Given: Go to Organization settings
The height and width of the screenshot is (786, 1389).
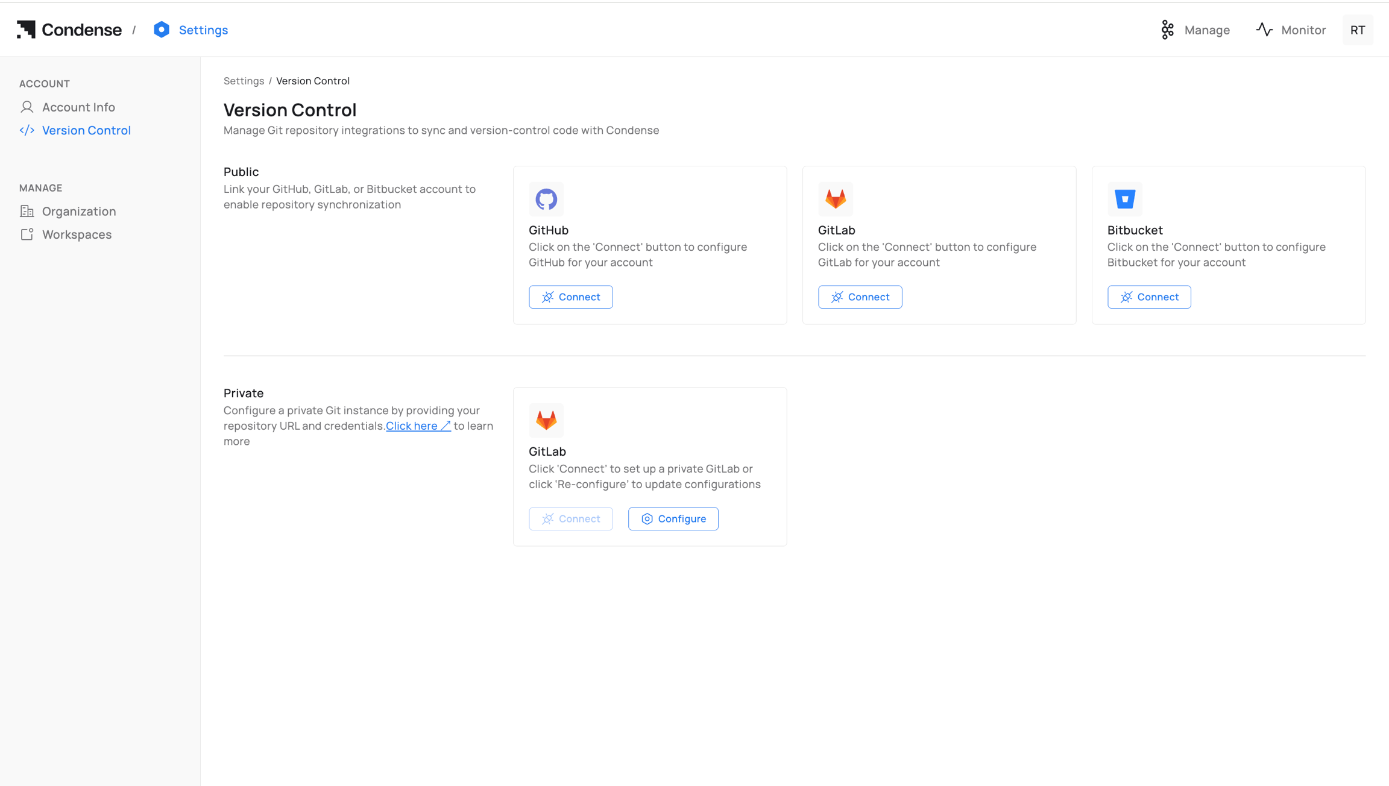Looking at the screenshot, I should point(79,212).
